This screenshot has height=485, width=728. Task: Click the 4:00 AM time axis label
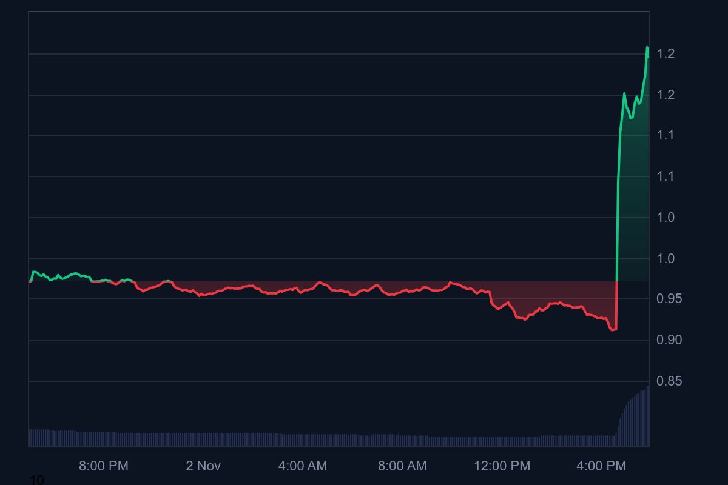click(x=302, y=466)
